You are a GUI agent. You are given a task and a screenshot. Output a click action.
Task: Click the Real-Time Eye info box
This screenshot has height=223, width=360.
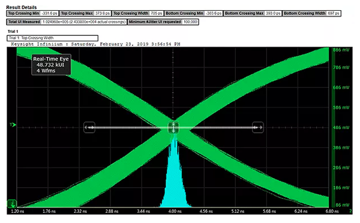pyautogui.click(x=51, y=65)
